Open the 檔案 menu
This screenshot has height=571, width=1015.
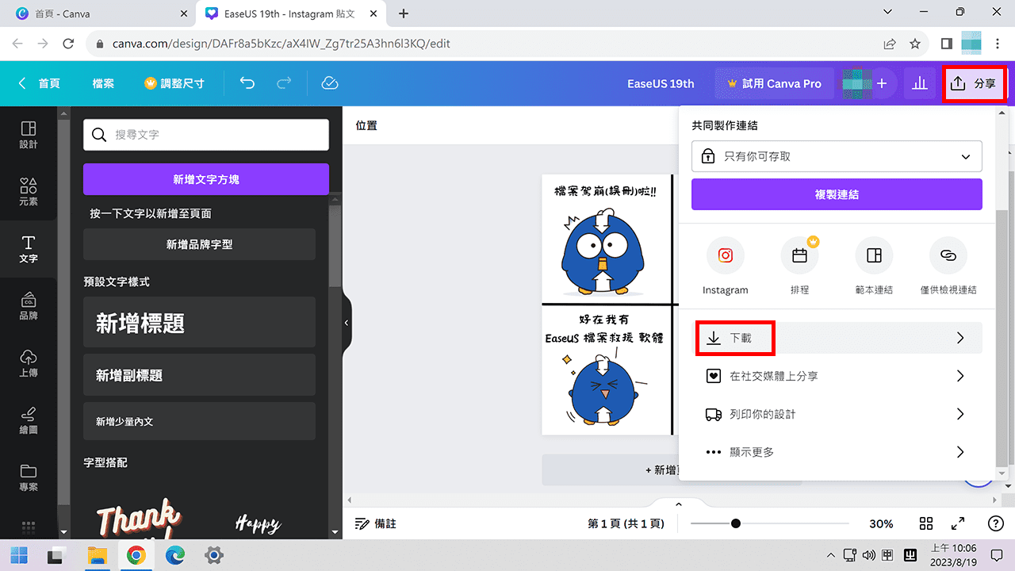(103, 82)
